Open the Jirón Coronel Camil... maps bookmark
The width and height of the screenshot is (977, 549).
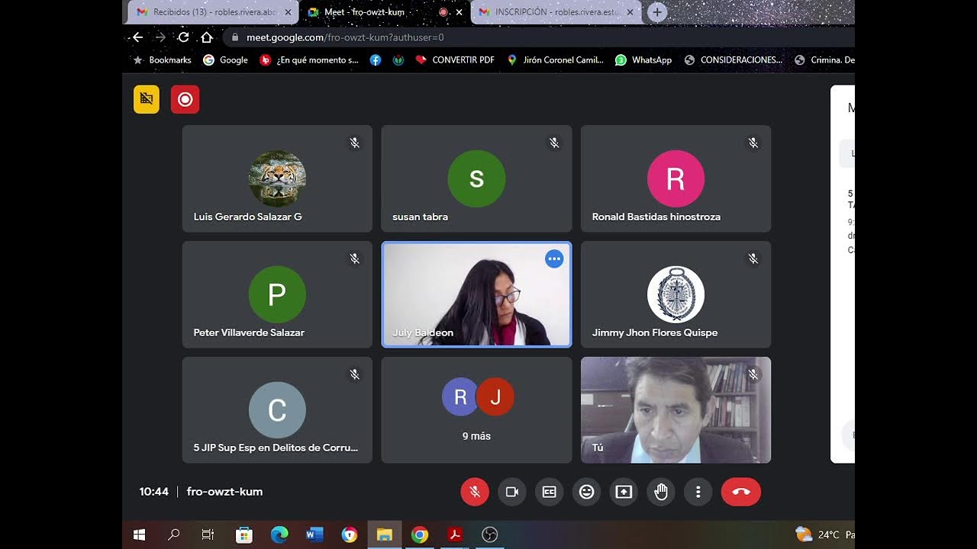[555, 59]
